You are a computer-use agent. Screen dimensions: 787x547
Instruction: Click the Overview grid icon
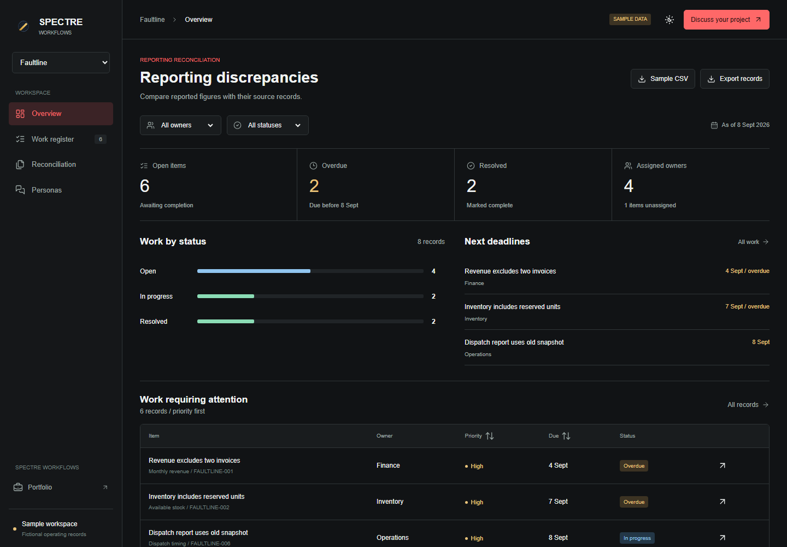pyautogui.click(x=20, y=114)
